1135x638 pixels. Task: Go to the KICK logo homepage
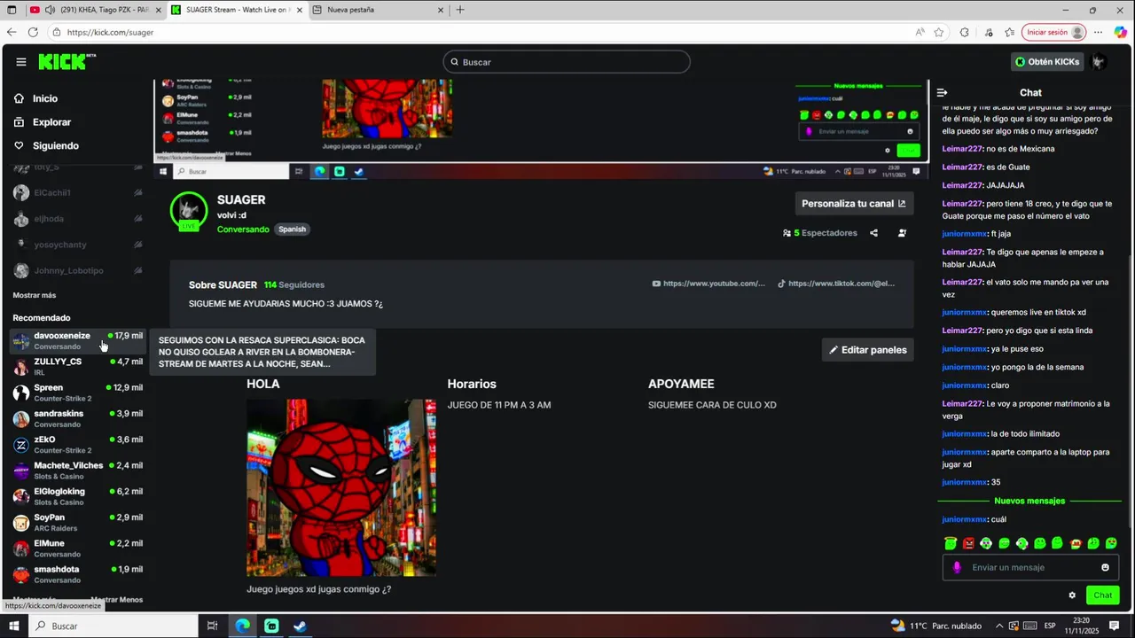point(67,61)
